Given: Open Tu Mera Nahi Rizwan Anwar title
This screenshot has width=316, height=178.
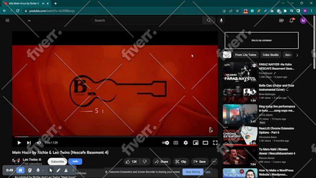Looking at the screenshot, I should [x=277, y=152].
